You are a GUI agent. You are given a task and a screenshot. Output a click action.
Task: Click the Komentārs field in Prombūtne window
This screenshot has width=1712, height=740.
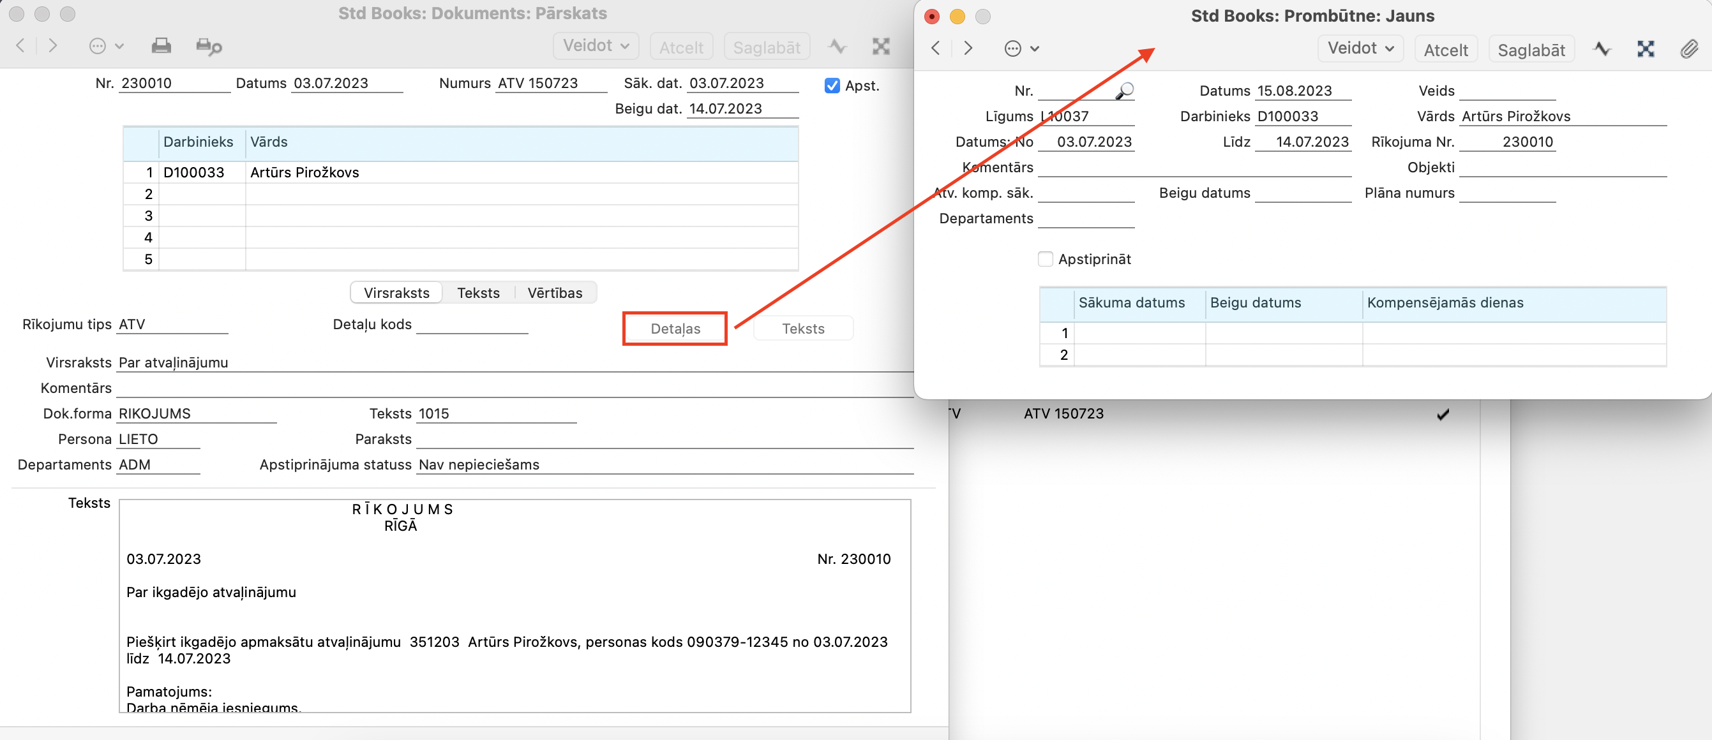coord(1194,167)
